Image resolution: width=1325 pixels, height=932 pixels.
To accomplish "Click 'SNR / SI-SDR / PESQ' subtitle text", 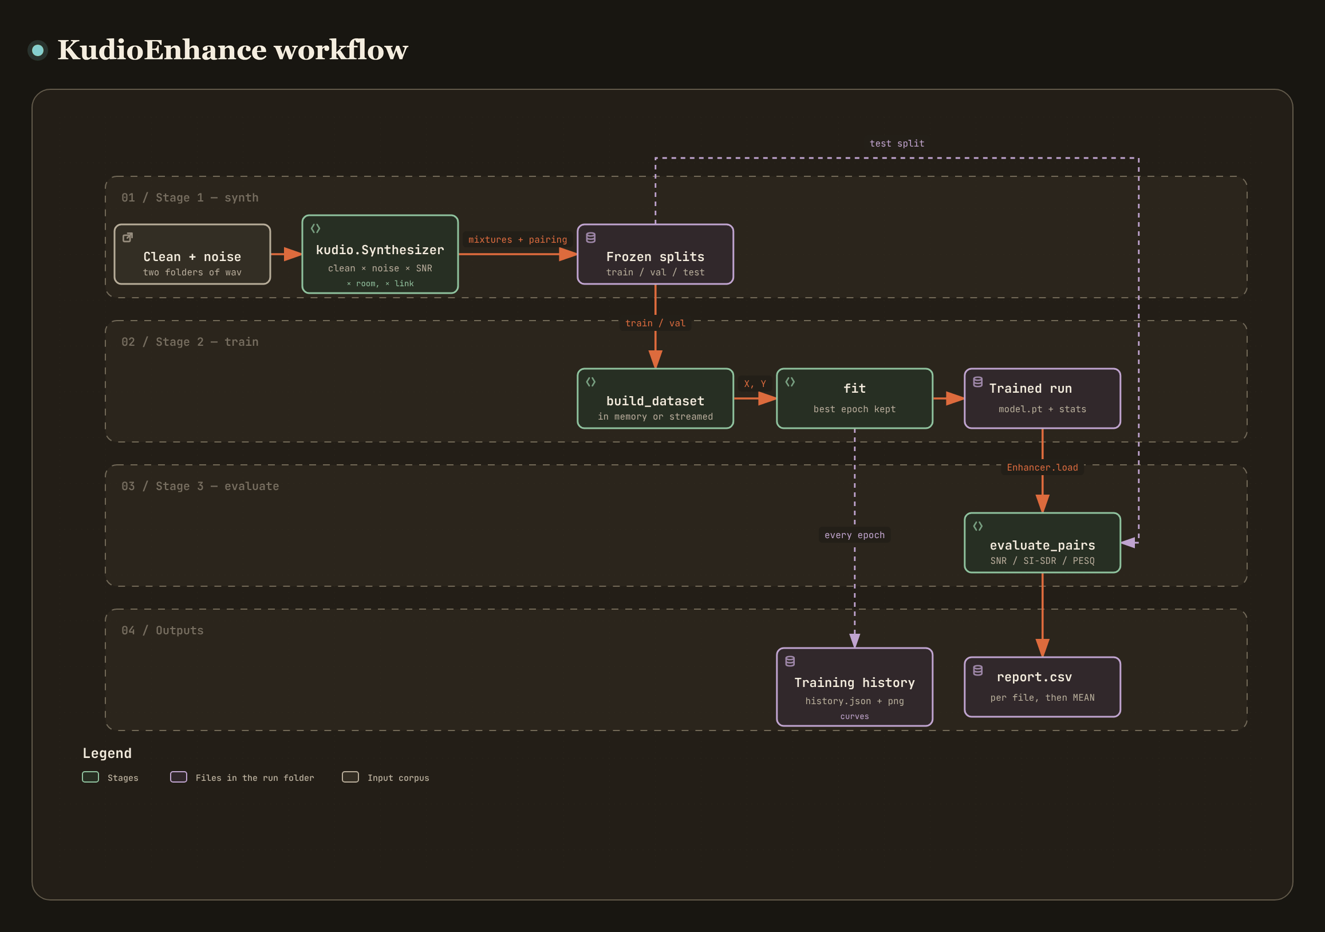I will tap(1042, 561).
